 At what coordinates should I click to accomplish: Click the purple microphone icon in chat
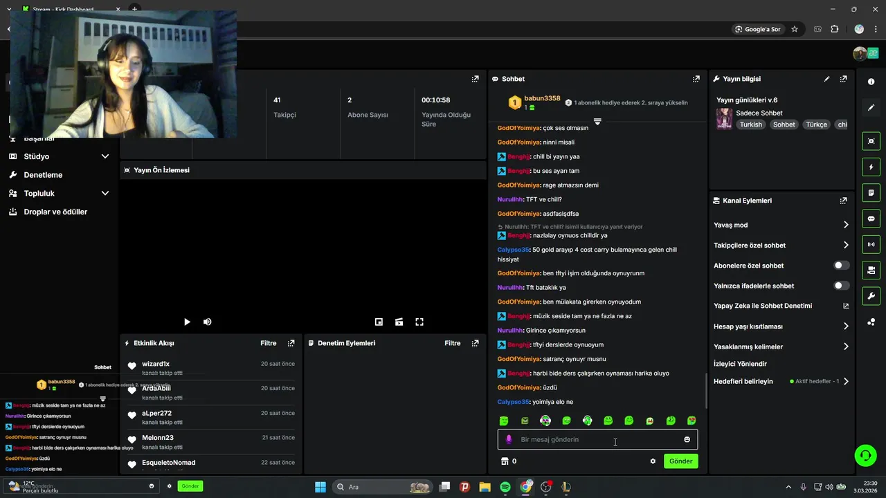click(509, 439)
